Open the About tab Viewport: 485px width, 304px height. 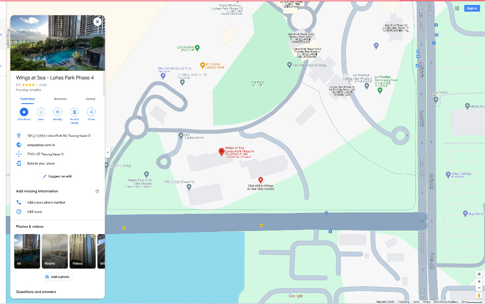click(90, 99)
